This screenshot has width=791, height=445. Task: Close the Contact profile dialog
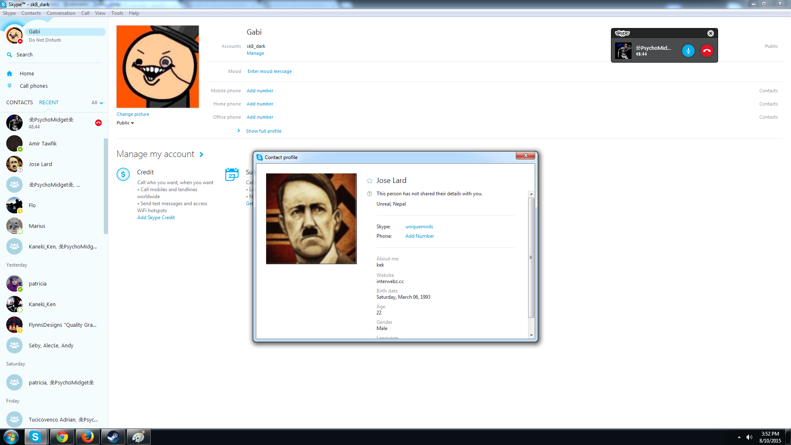tap(526, 155)
